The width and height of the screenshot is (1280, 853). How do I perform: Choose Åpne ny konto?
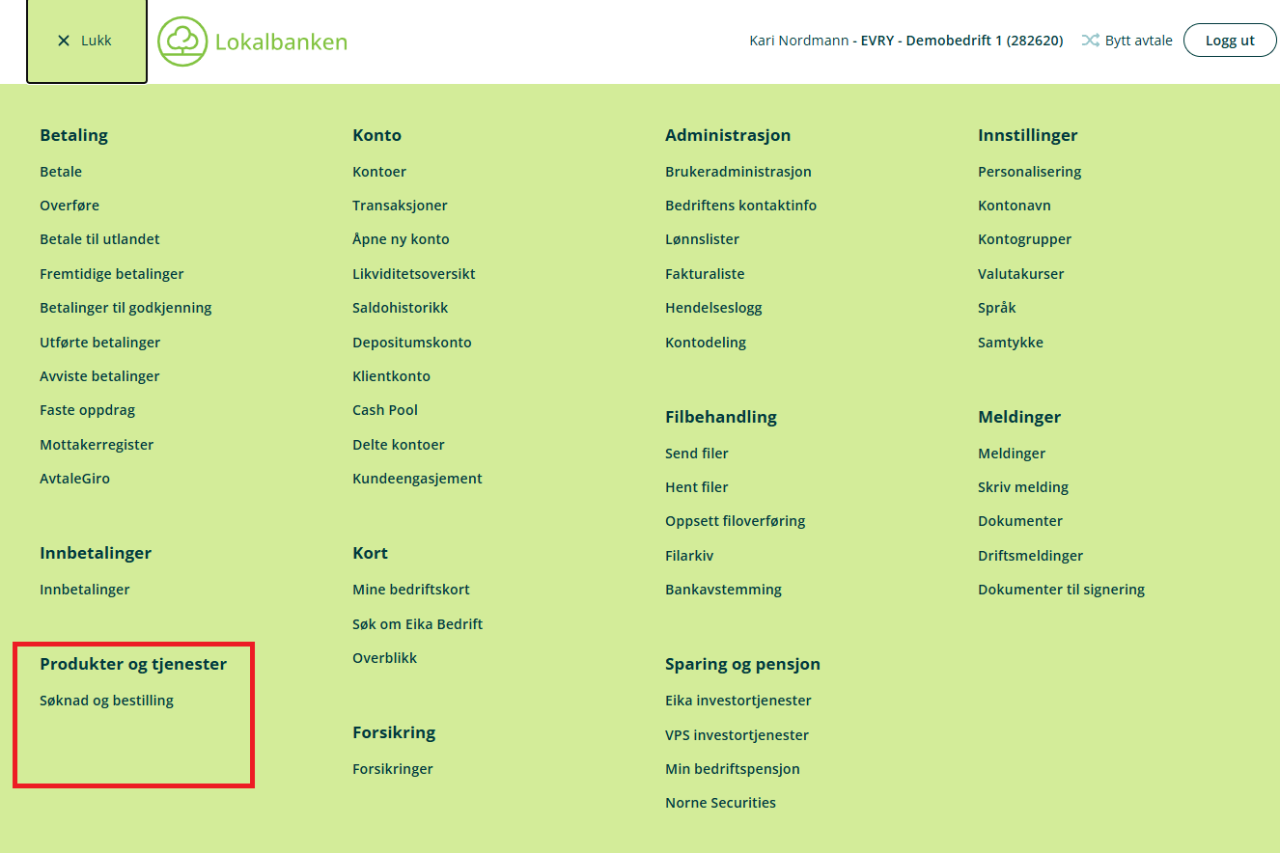401,239
